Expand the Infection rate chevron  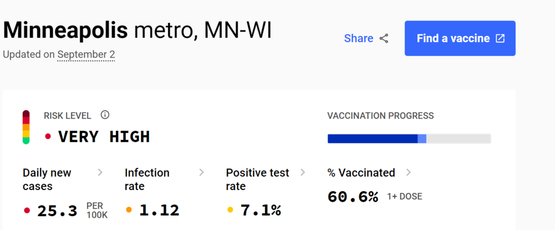click(201, 172)
